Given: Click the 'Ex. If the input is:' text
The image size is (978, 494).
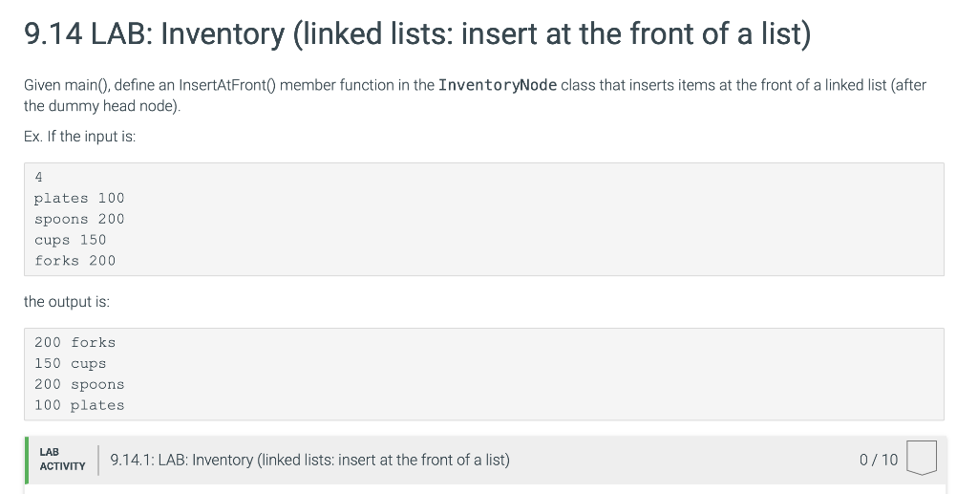Looking at the screenshot, I should (80, 137).
